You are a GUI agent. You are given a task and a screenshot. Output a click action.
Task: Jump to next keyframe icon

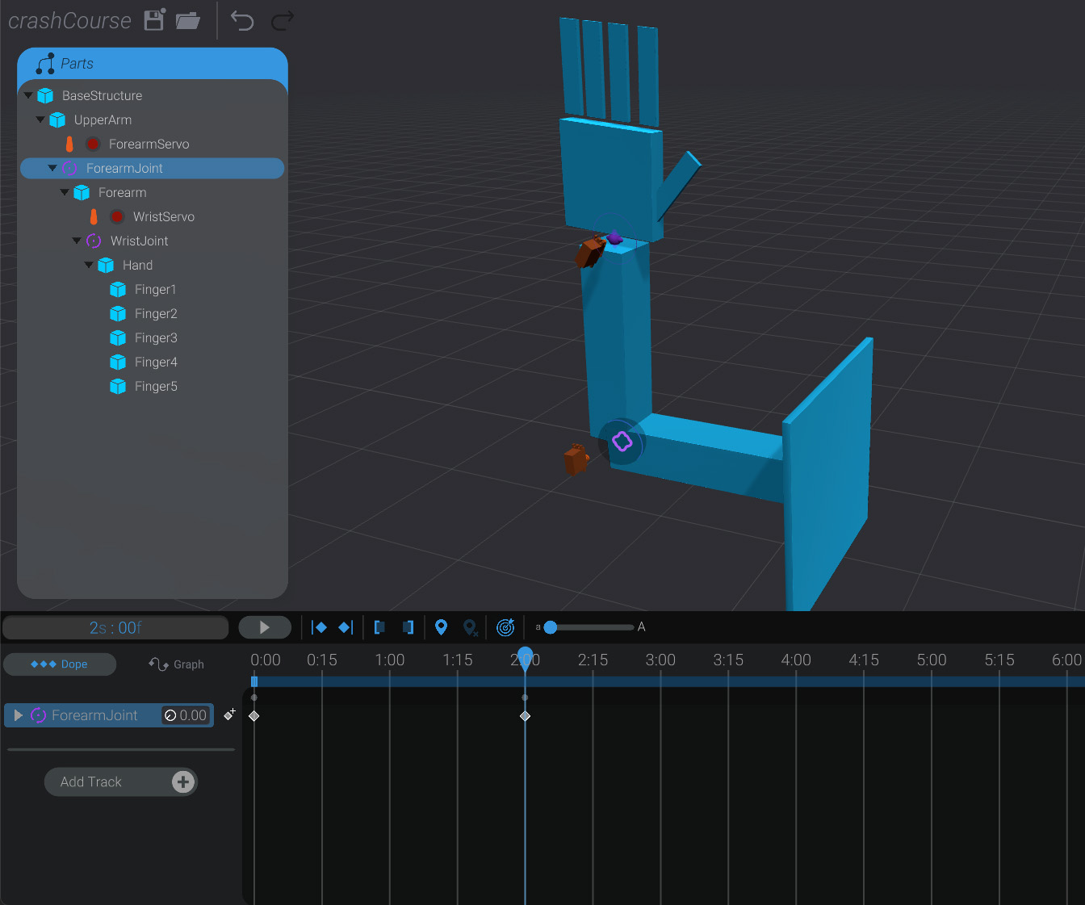346,627
